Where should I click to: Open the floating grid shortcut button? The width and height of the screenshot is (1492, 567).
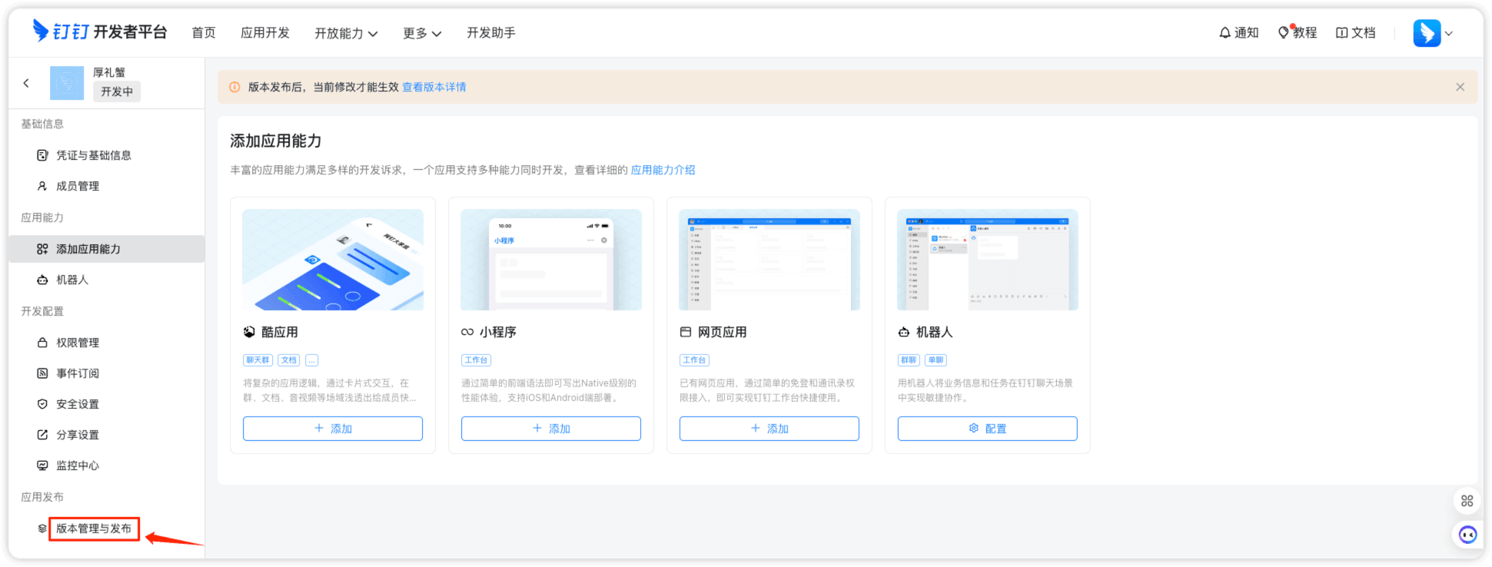click(1467, 501)
